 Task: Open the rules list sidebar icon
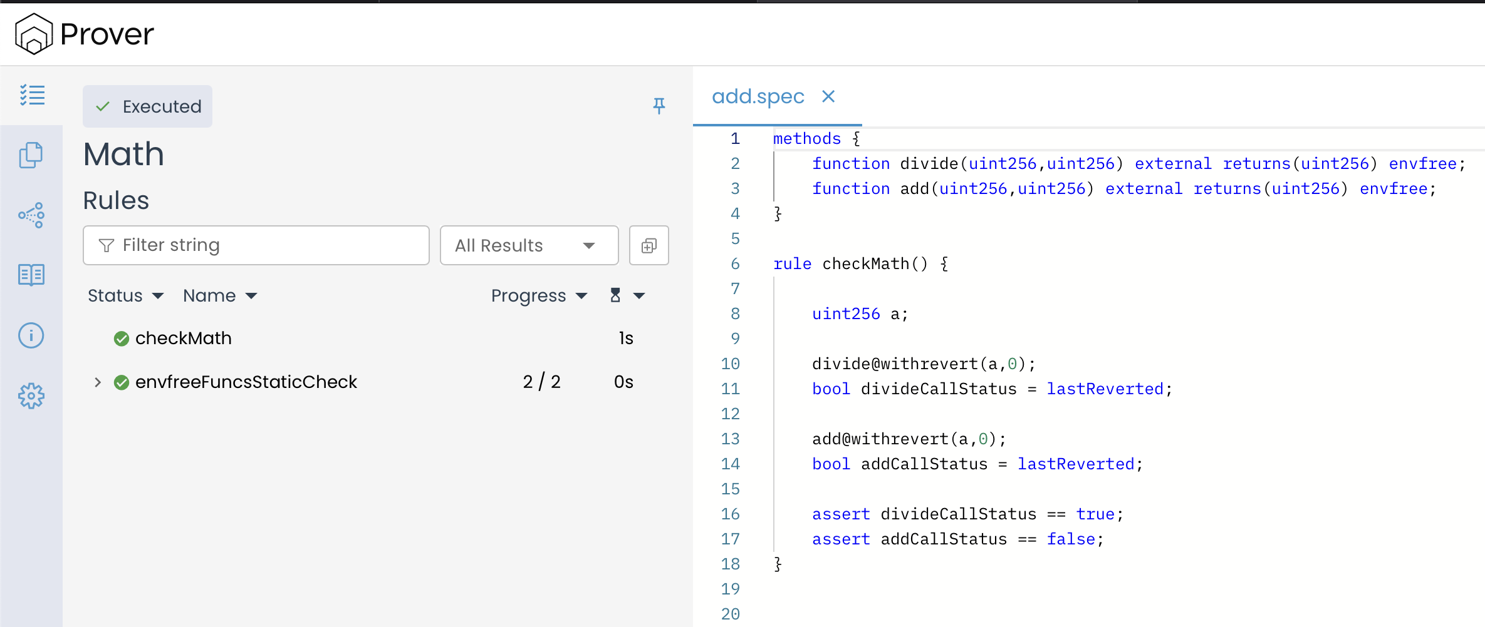coord(32,95)
